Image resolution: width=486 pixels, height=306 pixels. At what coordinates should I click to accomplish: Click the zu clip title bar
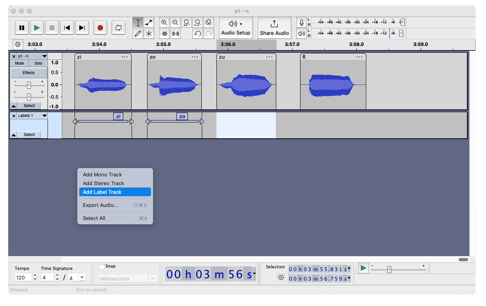point(246,57)
